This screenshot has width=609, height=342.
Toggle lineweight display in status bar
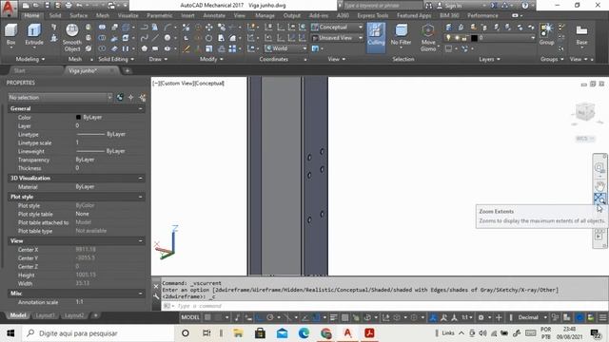click(334, 317)
